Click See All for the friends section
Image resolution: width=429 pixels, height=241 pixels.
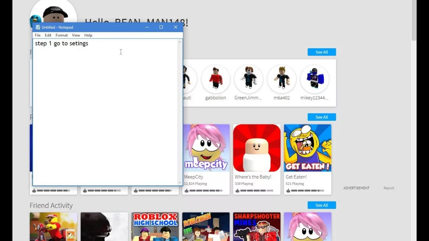tap(322, 52)
